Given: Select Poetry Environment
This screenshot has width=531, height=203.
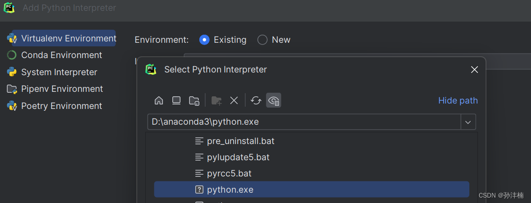Looking at the screenshot, I should click(x=61, y=106).
